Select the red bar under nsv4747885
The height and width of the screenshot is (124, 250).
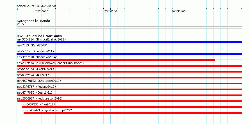(129, 95)
